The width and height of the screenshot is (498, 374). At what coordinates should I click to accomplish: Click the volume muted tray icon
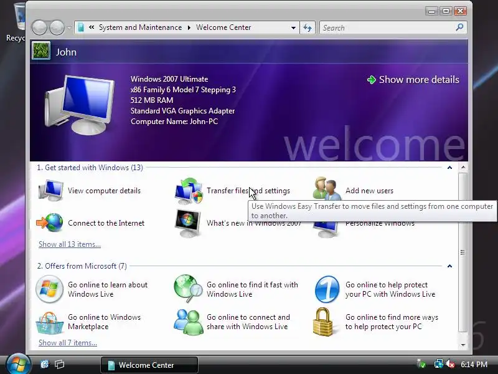pos(450,364)
